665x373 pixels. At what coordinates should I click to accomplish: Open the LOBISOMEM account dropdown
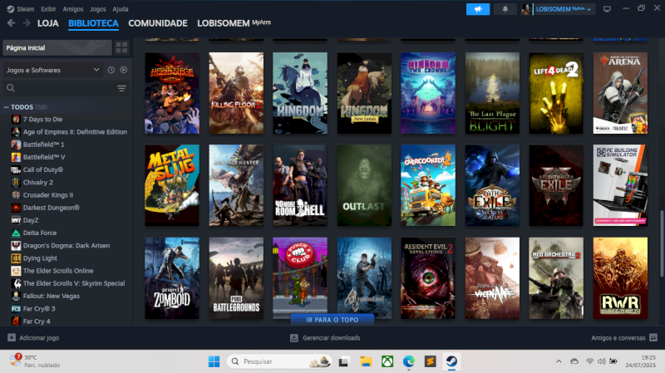click(559, 9)
